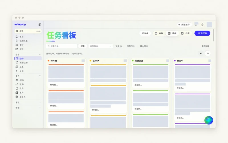Click the 新建任务 button
Viewport: 228px width, 143px height.
coord(202,33)
